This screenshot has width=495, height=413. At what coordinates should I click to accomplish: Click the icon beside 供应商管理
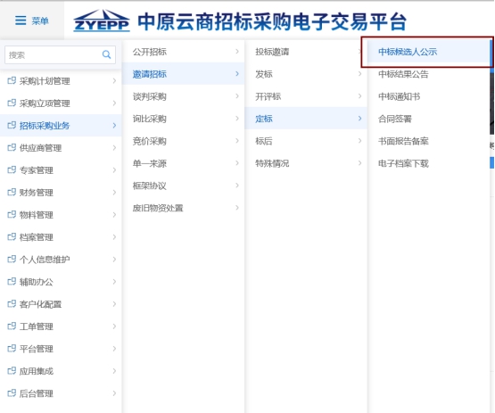point(12,148)
